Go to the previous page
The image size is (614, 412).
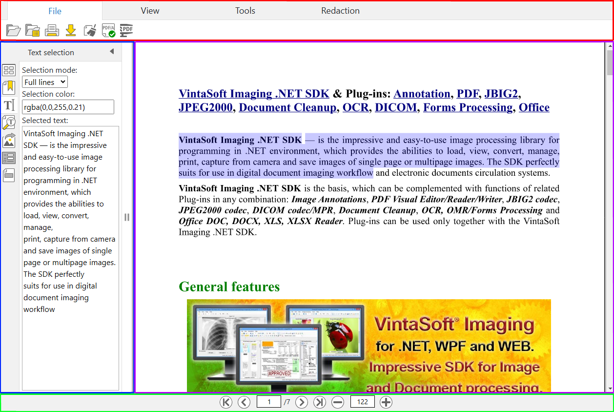click(244, 402)
